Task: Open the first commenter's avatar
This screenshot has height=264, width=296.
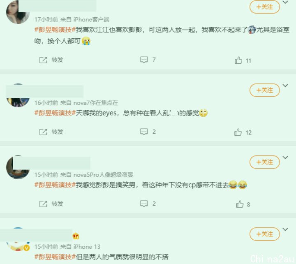Action: click(x=18, y=12)
